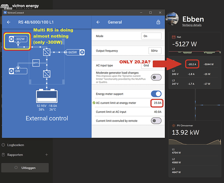This screenshot has width=224, height=183.
Task: Click the AC input -302W indicator
Action: (18, 39)
